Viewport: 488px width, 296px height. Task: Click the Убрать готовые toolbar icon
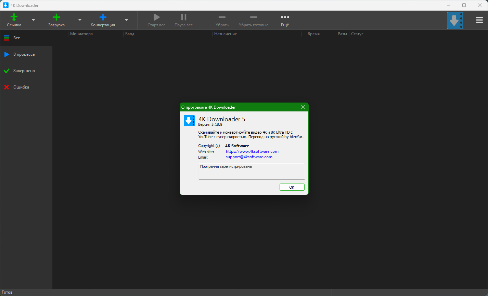[x=254, y=17]
